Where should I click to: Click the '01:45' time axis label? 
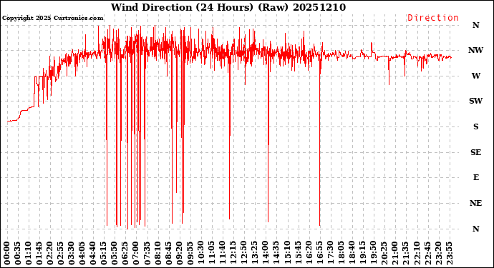39,253
